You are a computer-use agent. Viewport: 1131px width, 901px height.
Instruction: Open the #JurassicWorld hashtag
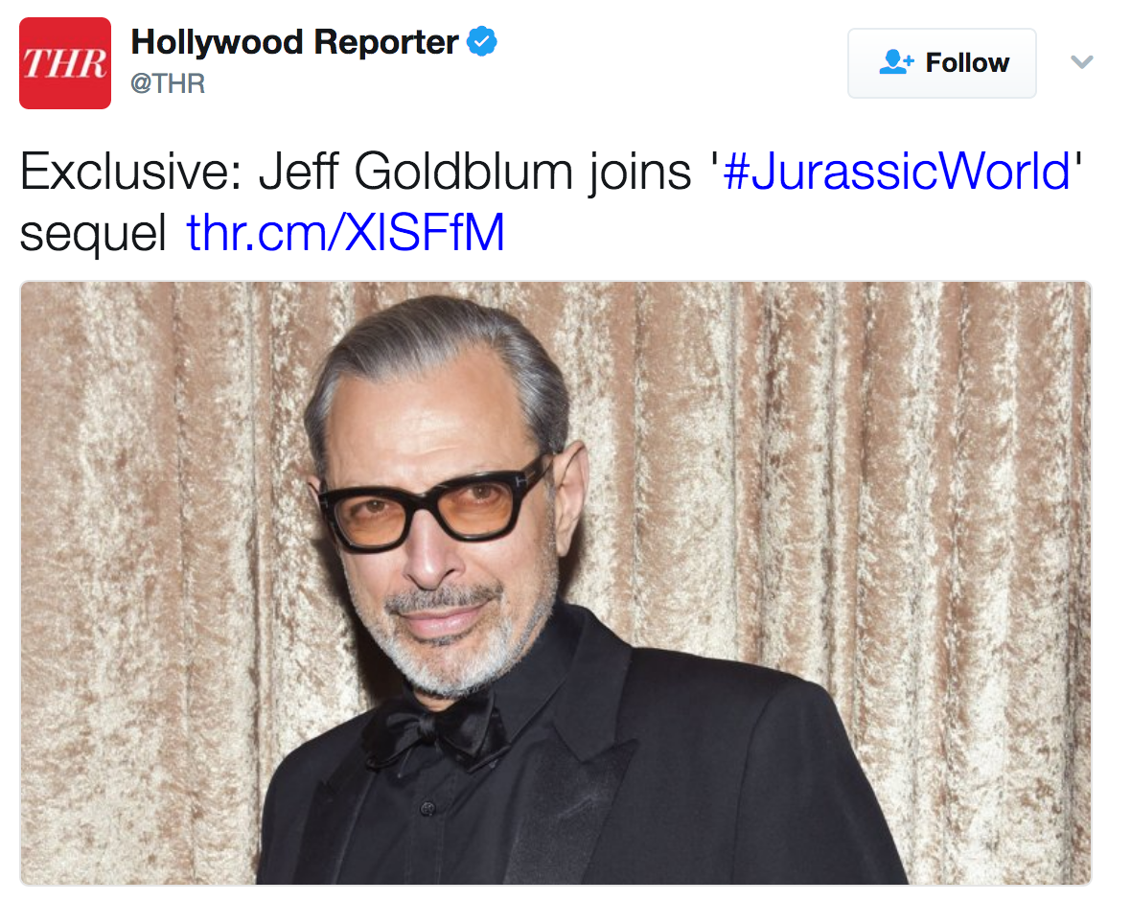[x=896, y=172]
